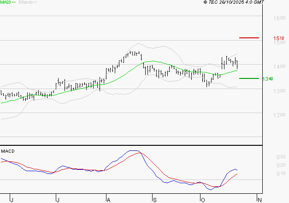Image resolution: width=289 pixels, height=203 pixels.
Task: Select the A (August) month marker
Action: click(x=108, y=199)
